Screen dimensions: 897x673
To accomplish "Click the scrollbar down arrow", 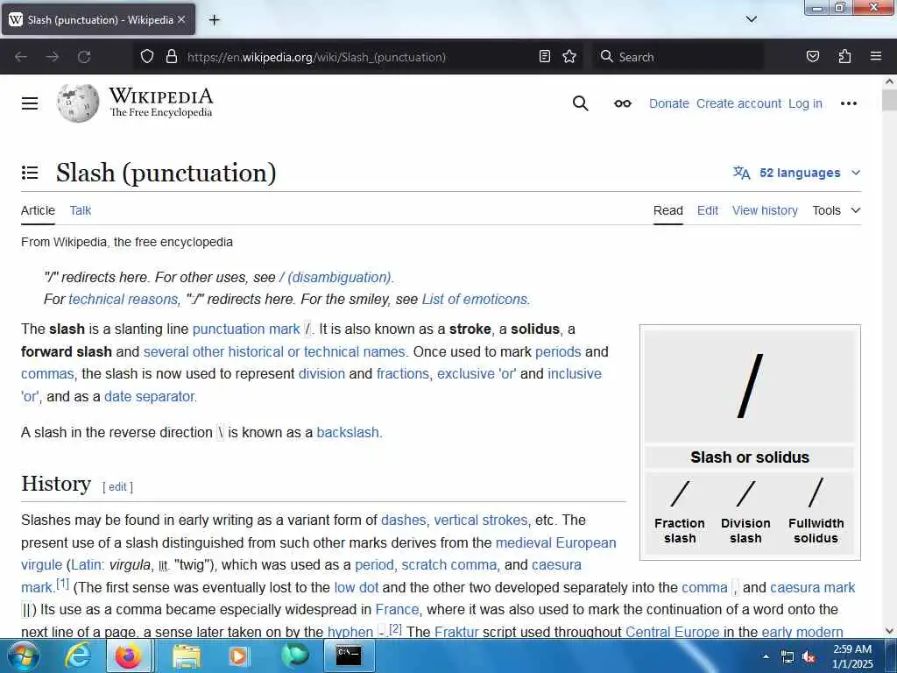I will [x=890, y=631].
